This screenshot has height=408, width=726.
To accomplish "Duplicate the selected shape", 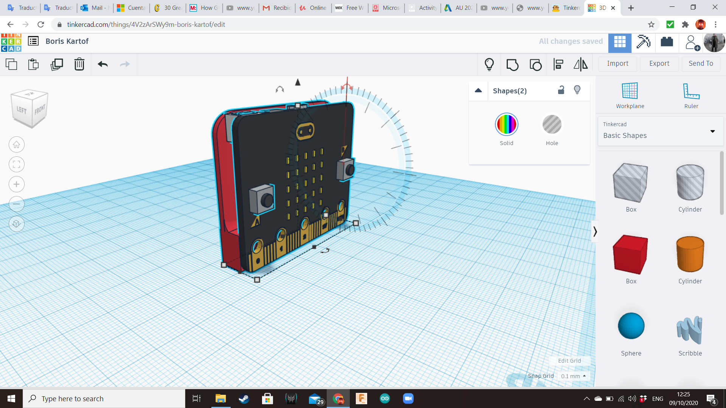I will coord(56,64).
